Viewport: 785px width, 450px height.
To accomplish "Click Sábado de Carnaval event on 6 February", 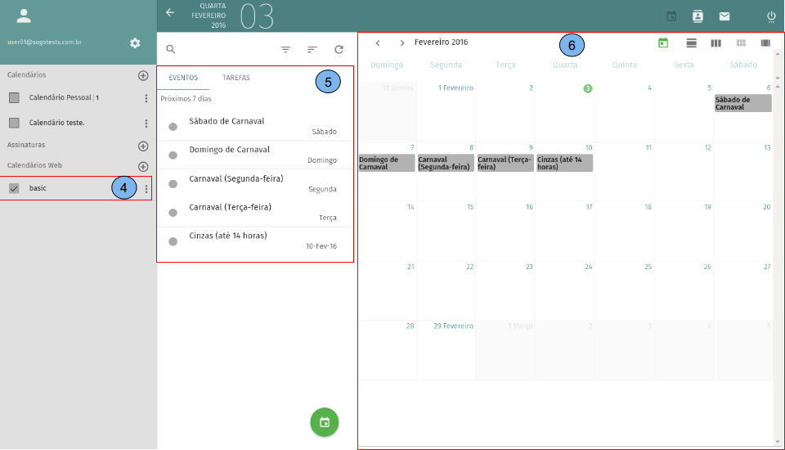I will 742,103.
